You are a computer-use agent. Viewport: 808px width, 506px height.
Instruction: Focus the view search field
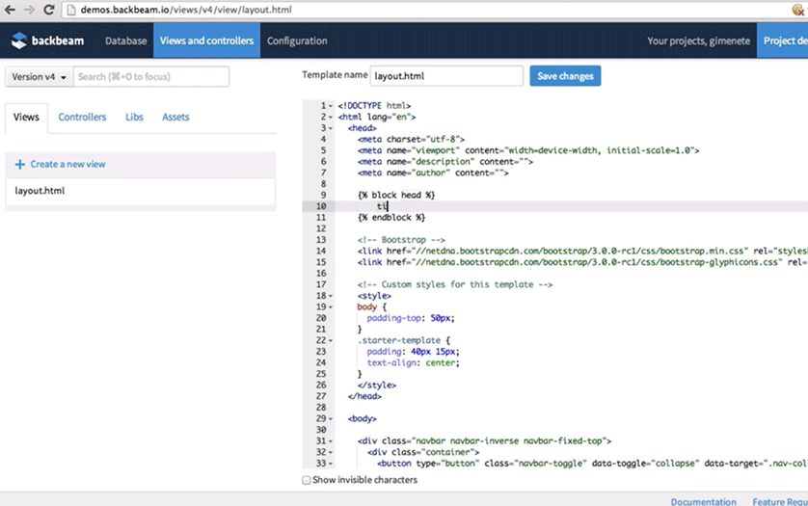point(151,77)
